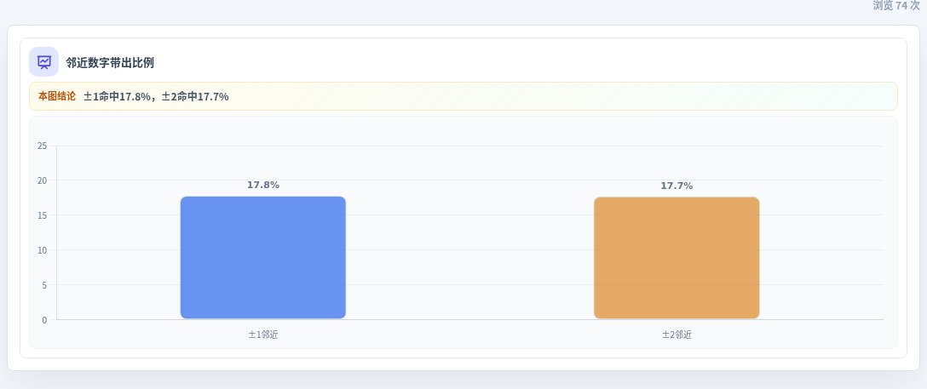
Task: Click the ±1邻近 axis label
Action: [x=263, y=335]
